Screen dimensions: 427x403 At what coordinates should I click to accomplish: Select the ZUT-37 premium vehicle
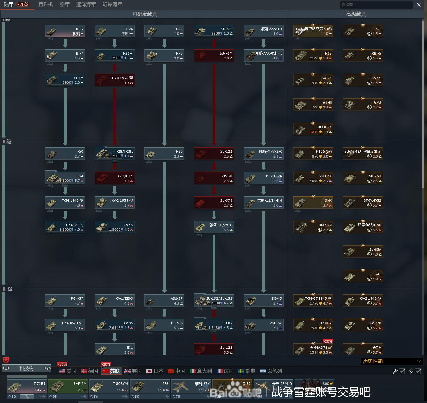tap(313, 178)
